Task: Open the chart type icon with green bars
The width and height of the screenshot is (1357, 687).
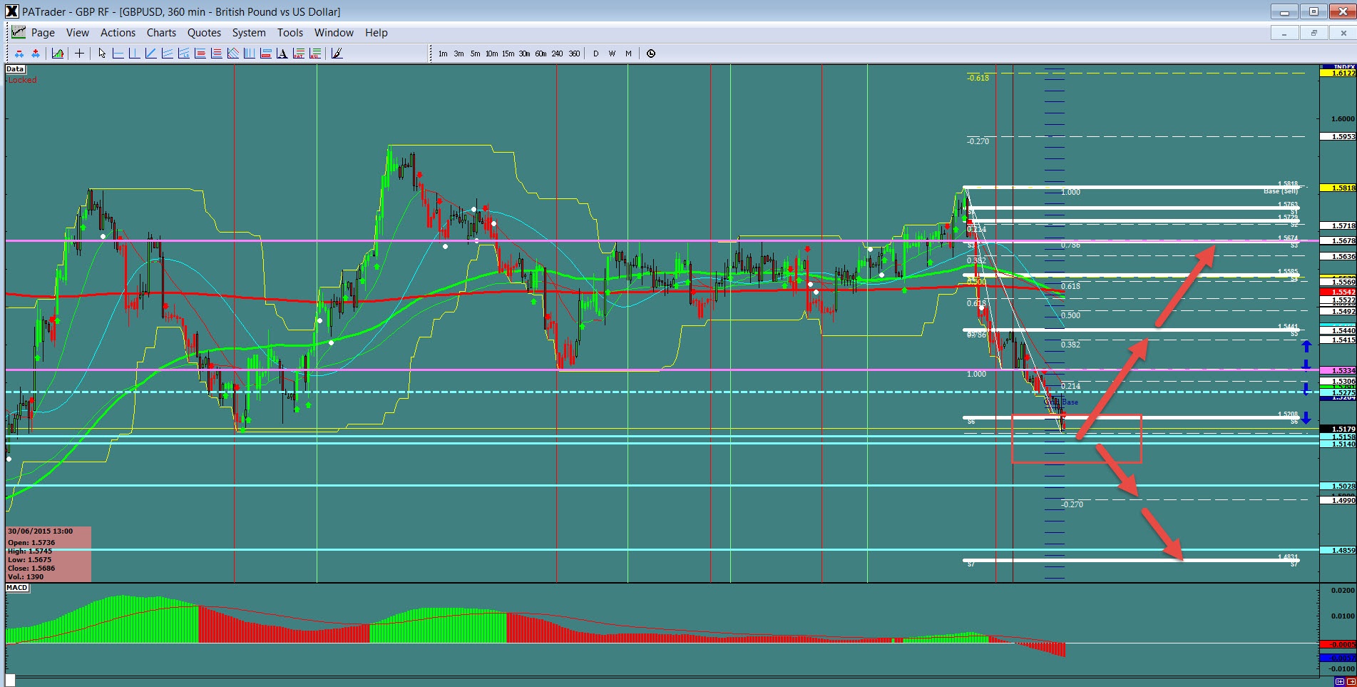Action: tap(58, 54)
